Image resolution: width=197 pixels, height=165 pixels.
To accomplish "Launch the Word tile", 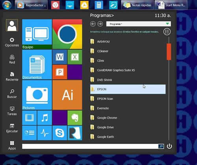I will [x=60, y=57].
